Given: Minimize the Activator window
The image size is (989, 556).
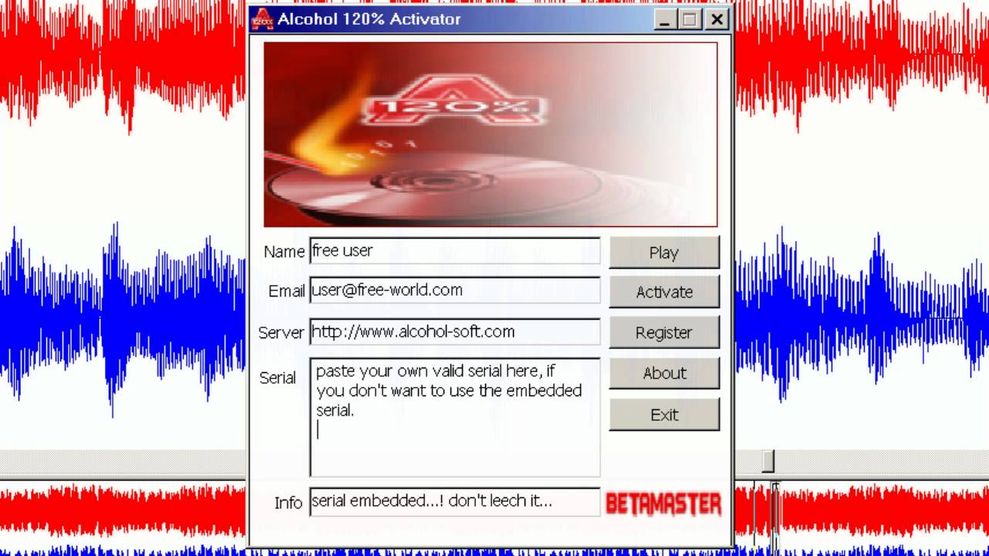Looking at the screenshot, I should click(x=664, y=19).
